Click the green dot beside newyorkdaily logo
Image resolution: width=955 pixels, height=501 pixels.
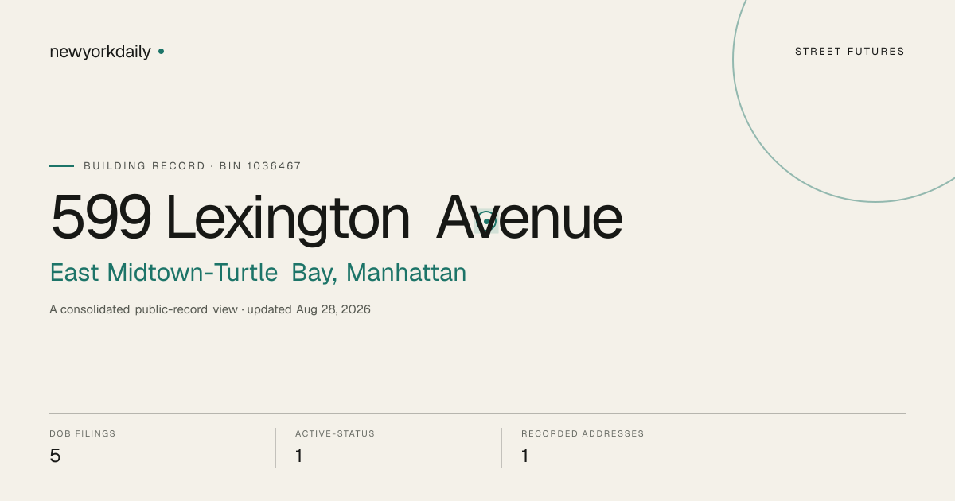pyautogui.click(x=161, y=52)
